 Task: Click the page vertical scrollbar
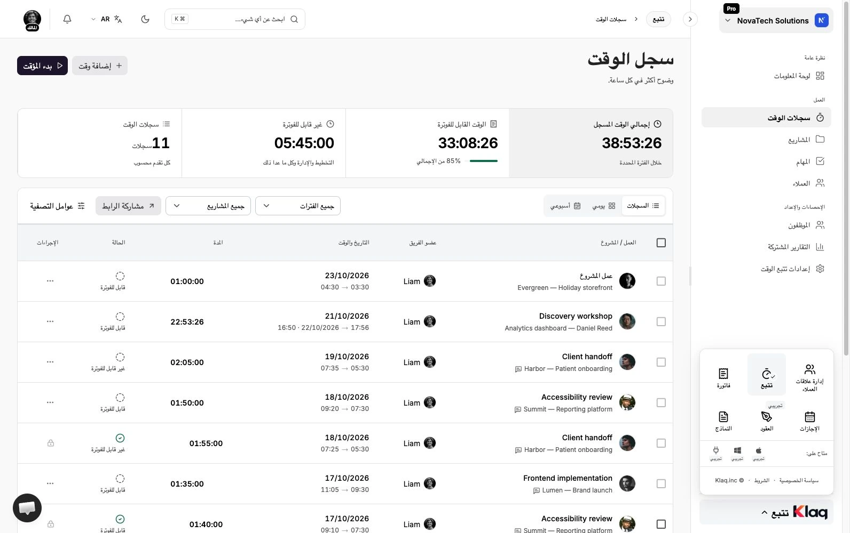[846, 178]
